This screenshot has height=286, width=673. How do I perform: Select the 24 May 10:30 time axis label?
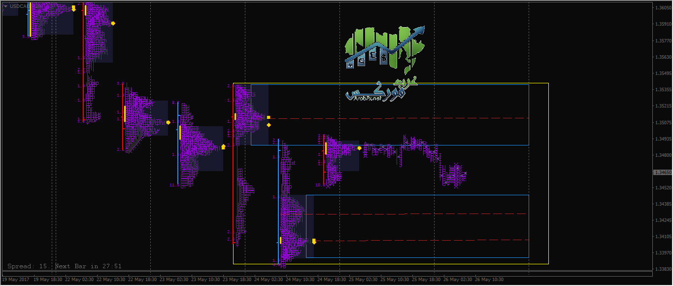coord(301,279)
